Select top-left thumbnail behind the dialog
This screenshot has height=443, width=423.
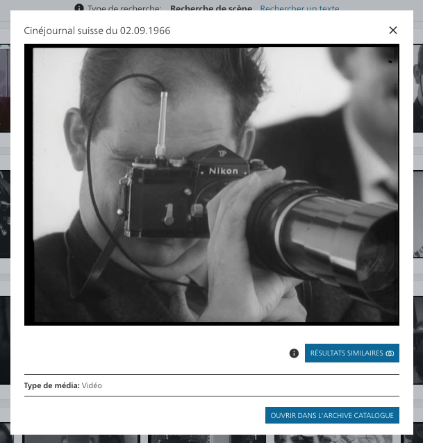tap(4, 89)
